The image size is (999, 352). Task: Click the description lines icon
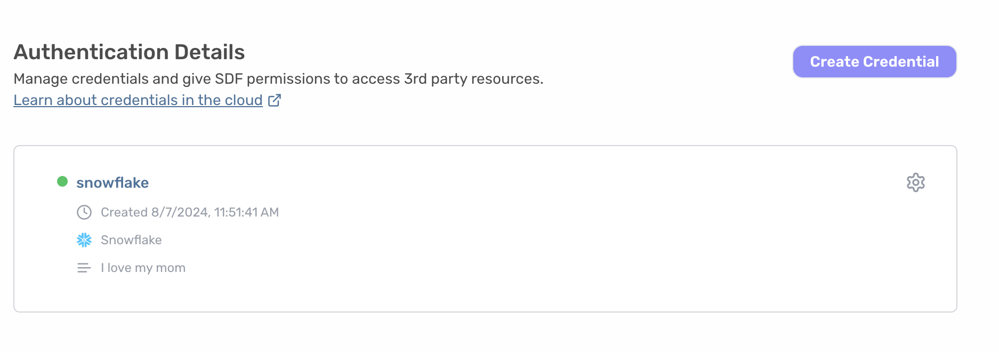(x=84, y=268)
